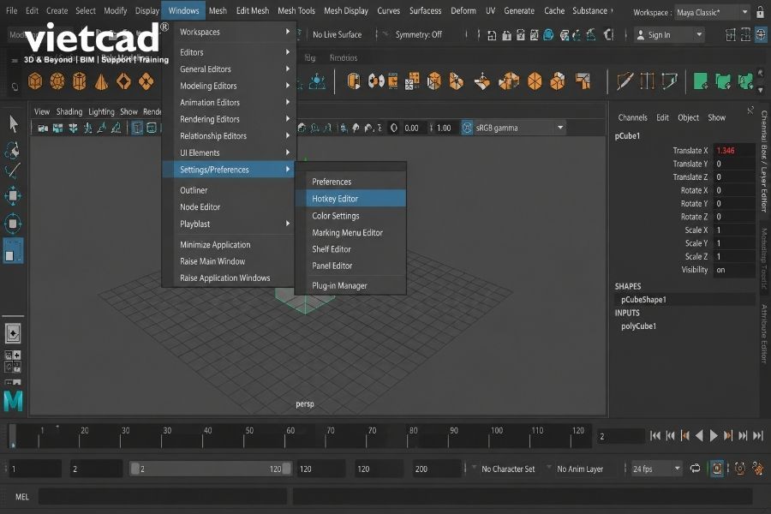Click the four-pane layout icon in toolbox
This screenshot has height=514, width=771.
click(x=13, y=361)
